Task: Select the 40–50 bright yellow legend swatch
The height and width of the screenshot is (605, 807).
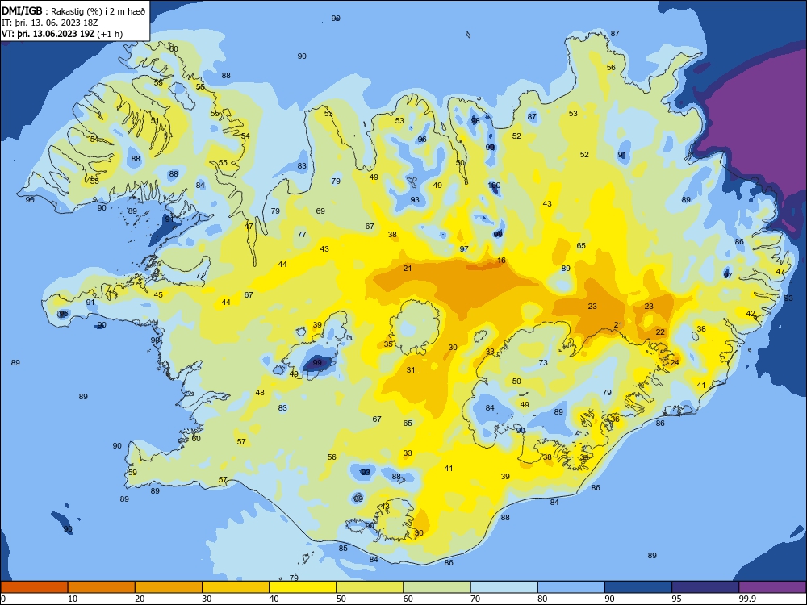Action: [x=303, y=587]
